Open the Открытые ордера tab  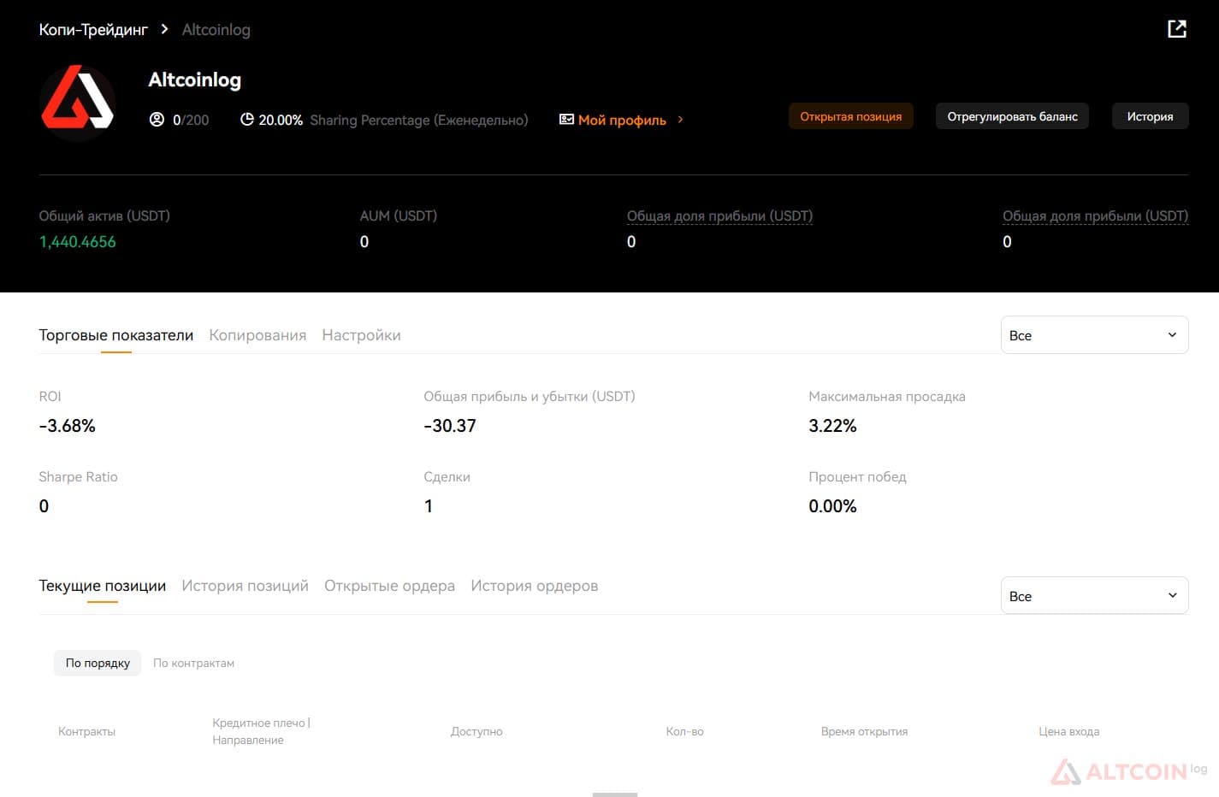[x=389, y=586]
